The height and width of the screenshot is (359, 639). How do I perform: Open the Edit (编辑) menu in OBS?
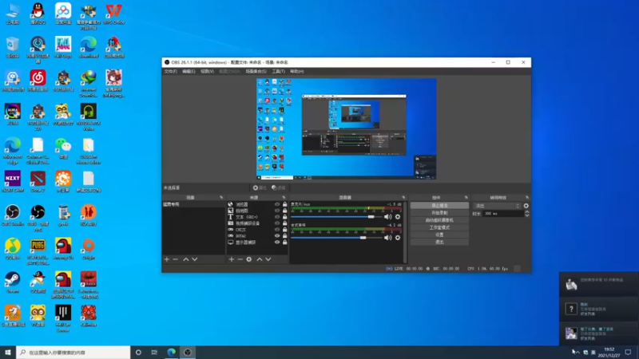[189, 71]
